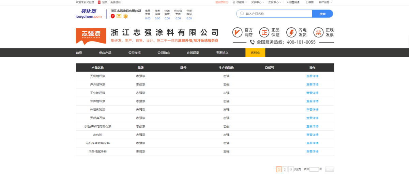View details for 水包砂 row
This screenshot has width=409, height=191.
312,134
